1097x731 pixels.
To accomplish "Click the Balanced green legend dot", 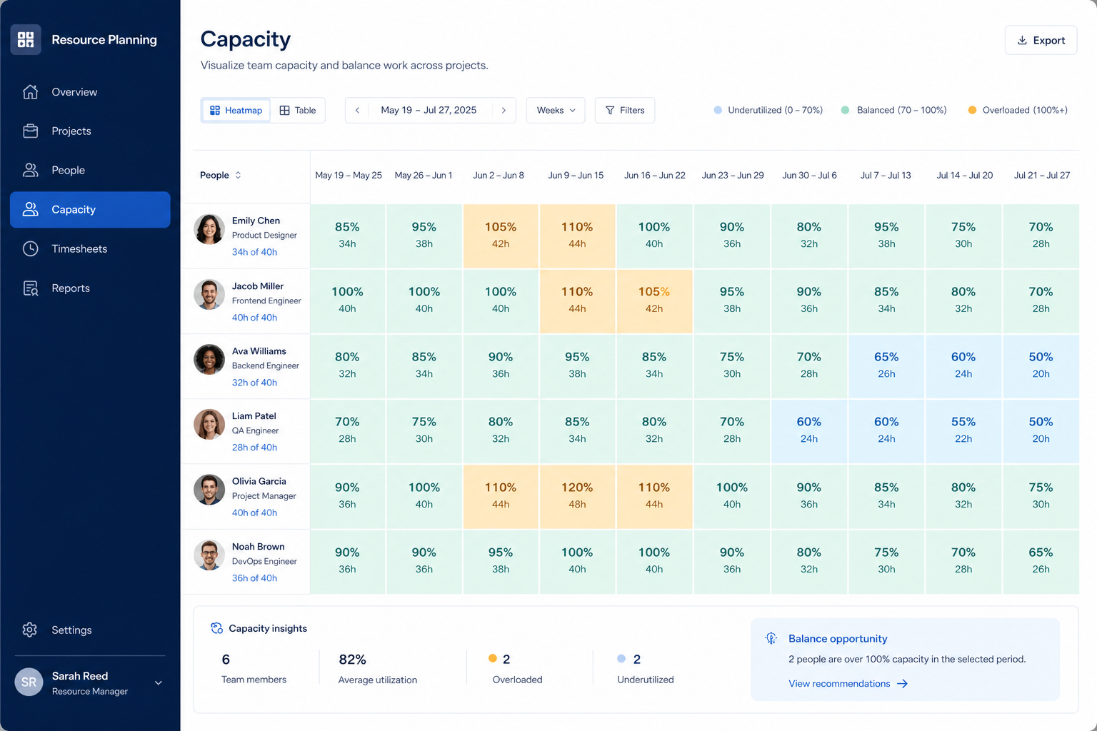I will pyautogui.click(x=845, y=110).
